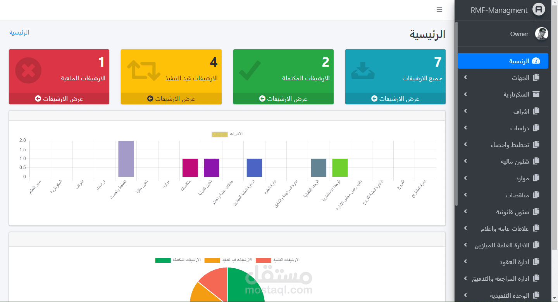This screenshot has width=558, height=302.
Task: Click the copy icon next to الادارة العامة للميازين
Action: pyautogui.click(x=536, y=245)
